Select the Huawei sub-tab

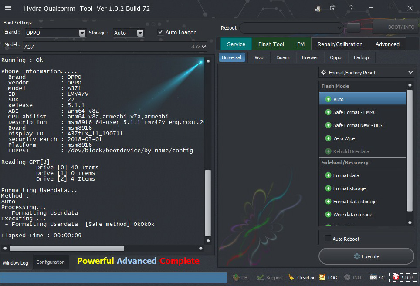[x=310, y=57]
